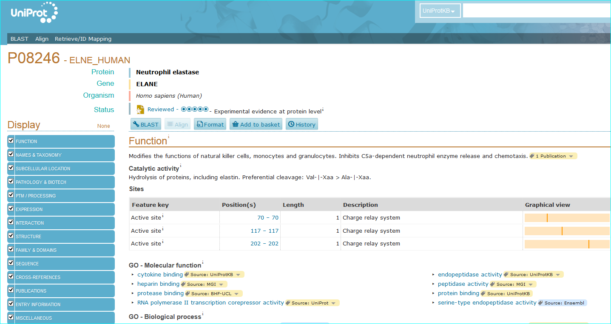Open Retrieve/ID Mapping menu item
611x324 pixels.
(83, 39)
